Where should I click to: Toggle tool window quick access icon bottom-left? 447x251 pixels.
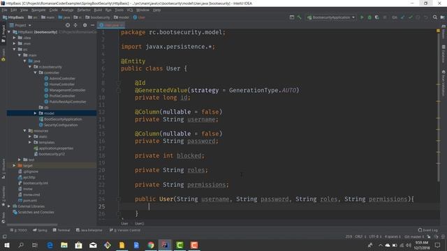click(4, 236)
